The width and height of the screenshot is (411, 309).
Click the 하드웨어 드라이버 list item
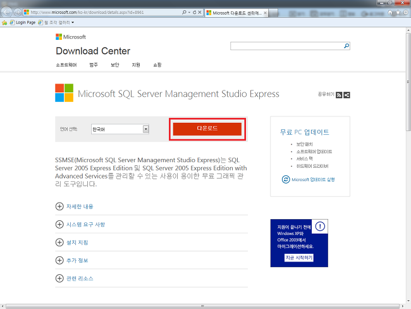coord(312,166)
